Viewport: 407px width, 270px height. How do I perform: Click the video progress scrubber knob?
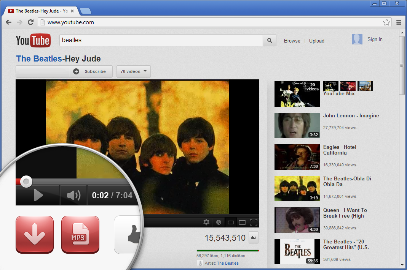tap(26, 182)
